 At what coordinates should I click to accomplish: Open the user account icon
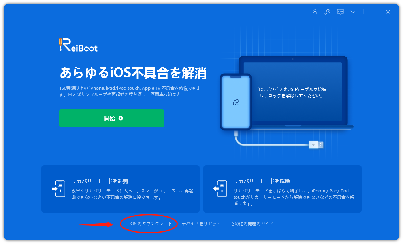click(314, 12)
